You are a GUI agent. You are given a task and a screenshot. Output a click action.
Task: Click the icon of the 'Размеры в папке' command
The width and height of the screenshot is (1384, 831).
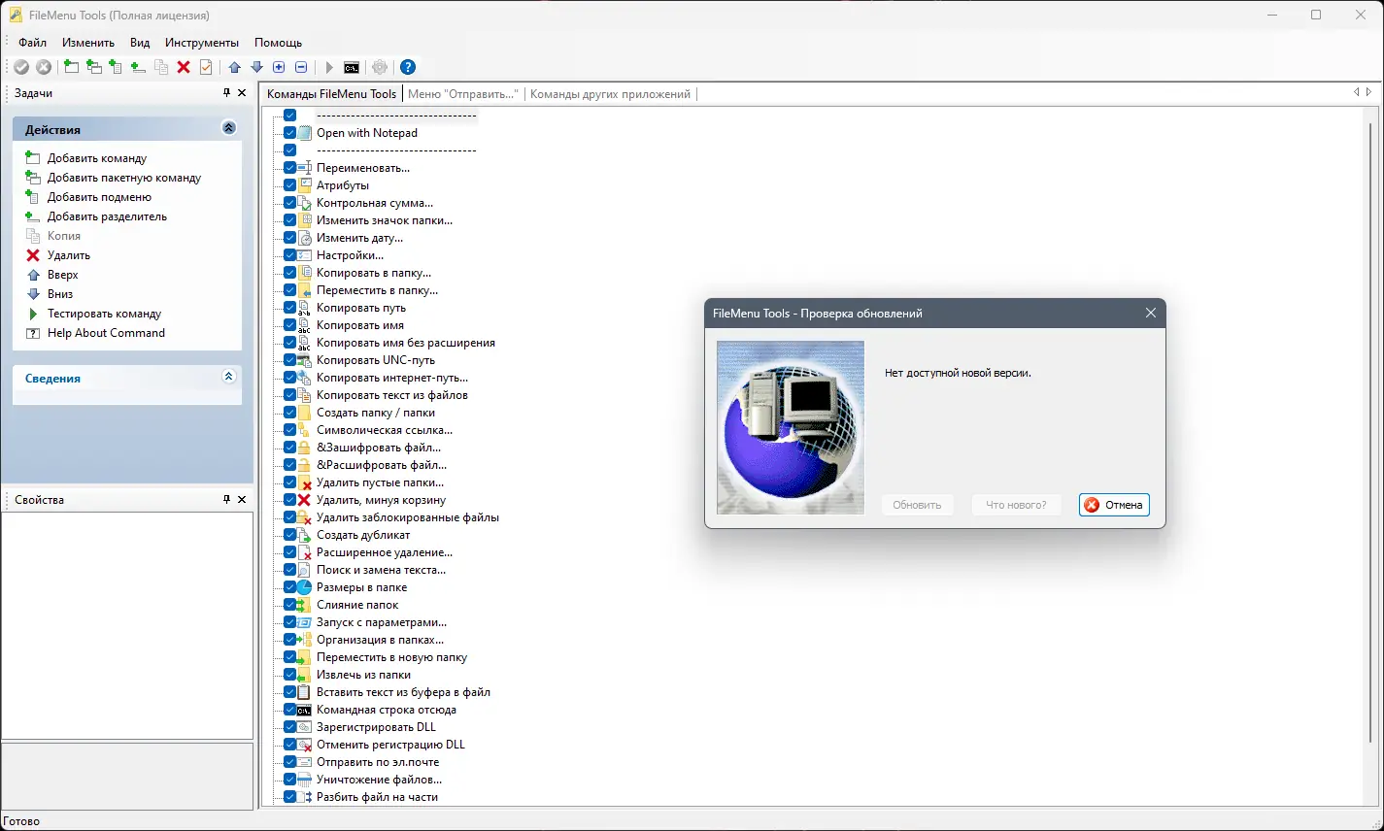(x=304, y=587)
